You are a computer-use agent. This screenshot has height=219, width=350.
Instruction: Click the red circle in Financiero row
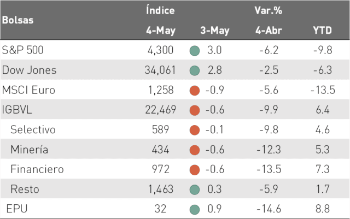pyautogui.click(x=195, y=170)
